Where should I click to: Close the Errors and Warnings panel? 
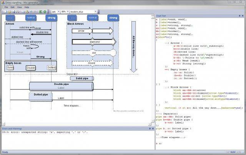tap(153, 129)
